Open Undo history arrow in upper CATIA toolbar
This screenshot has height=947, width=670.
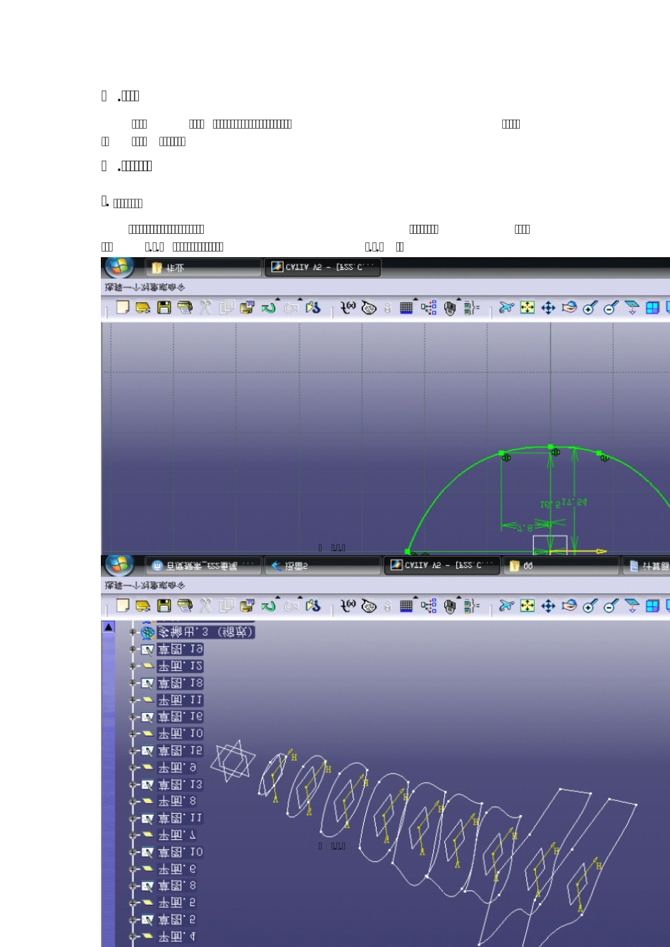[x=278, y=299]
